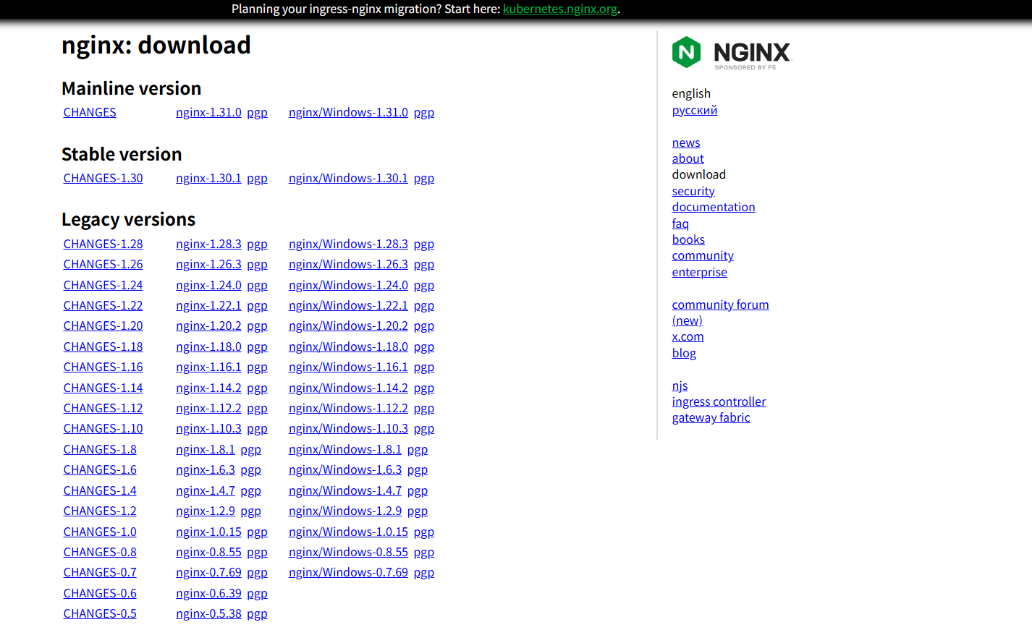
Task: Open CHANGES-1.8 changelog
Action: (x=100, y=449)
